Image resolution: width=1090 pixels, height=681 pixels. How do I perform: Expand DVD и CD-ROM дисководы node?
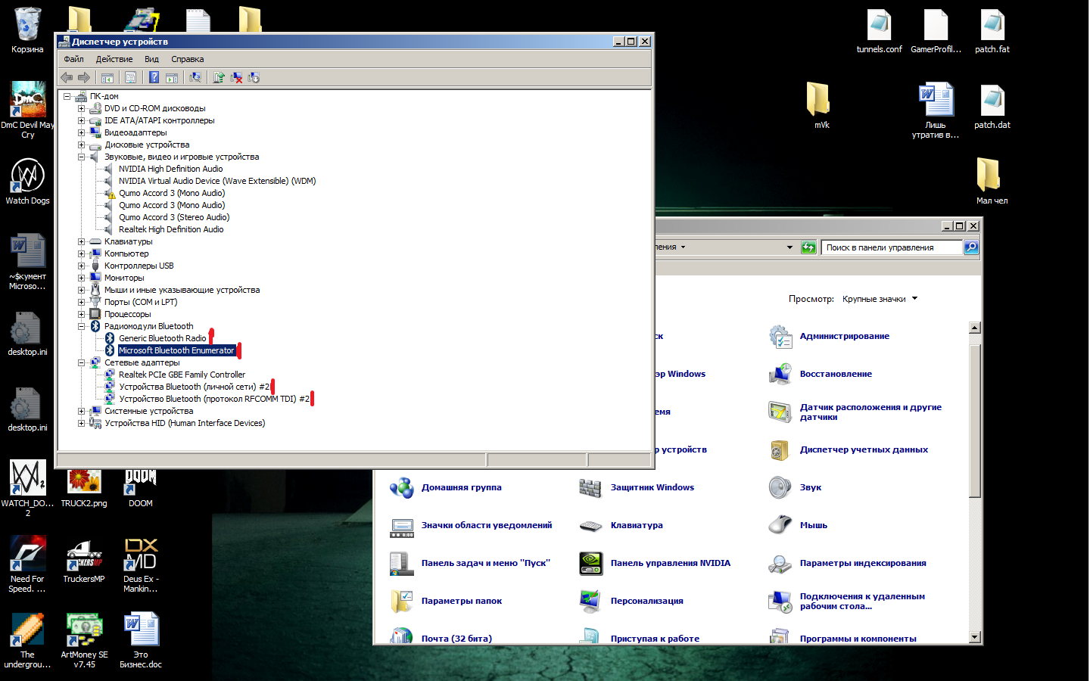82,108
